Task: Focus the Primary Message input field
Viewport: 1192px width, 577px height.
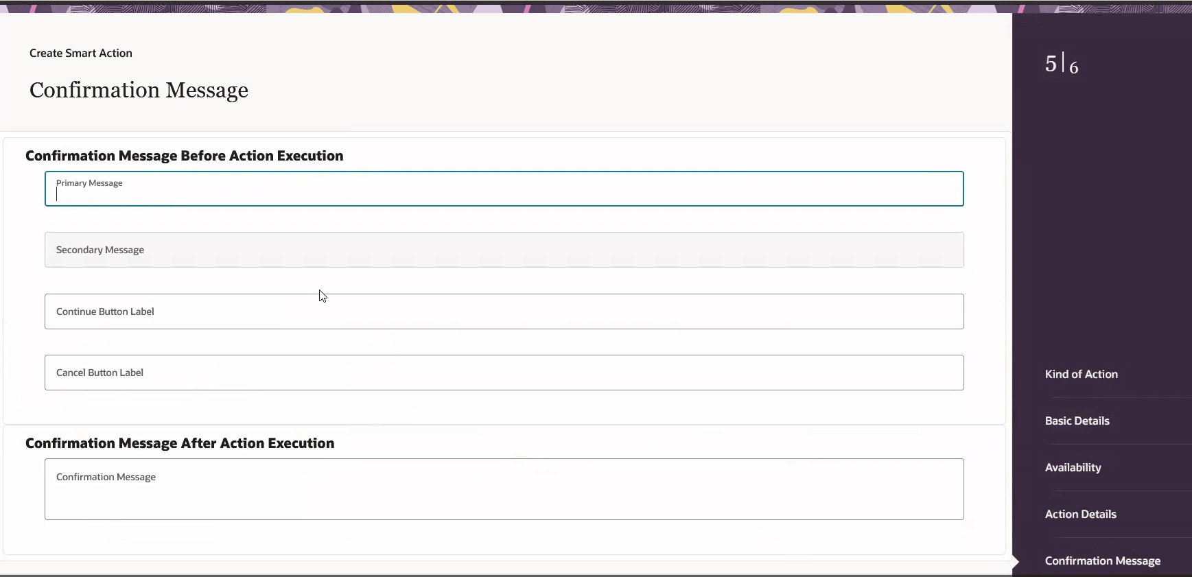Action: click(x=504, y=189)
